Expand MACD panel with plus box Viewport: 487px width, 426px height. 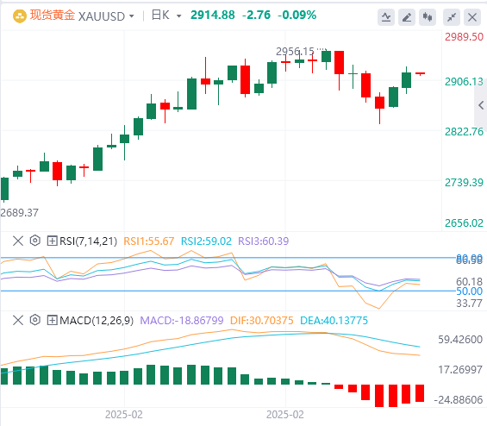pyautogui.click(x=52, y=320)
